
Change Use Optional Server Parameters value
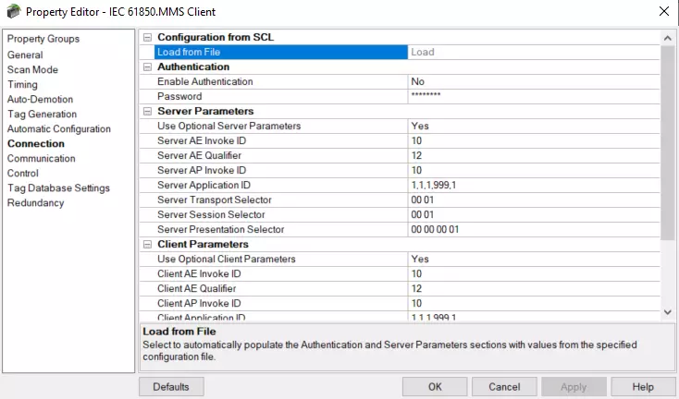click(534, 127)
